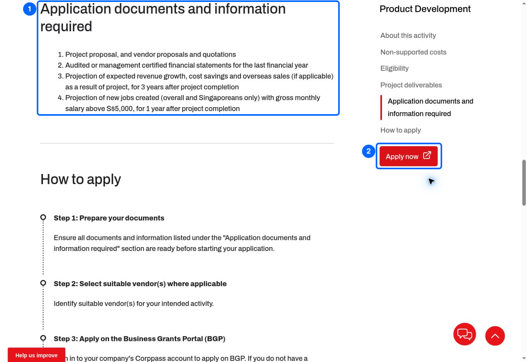The width and height of the screenshot is (527, 362).
Task: Click 'Projection of expected revenue growth' list item
Action: point(199,82)
